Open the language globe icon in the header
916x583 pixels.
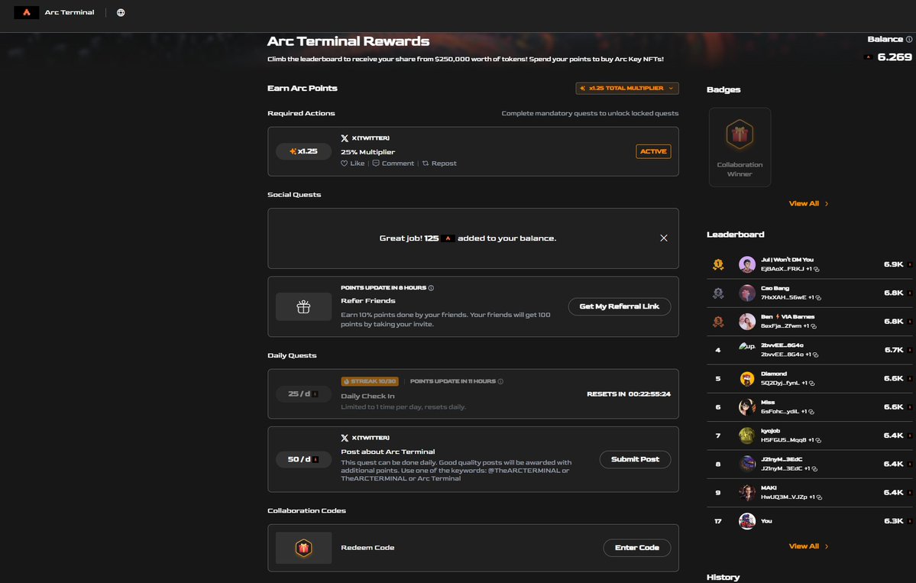(120, 11)
